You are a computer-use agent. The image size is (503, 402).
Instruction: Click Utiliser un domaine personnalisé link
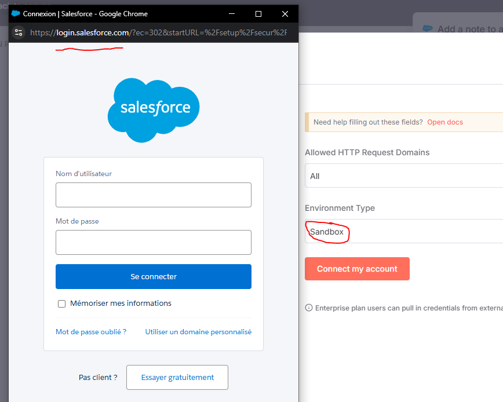(x=198, y=332)
